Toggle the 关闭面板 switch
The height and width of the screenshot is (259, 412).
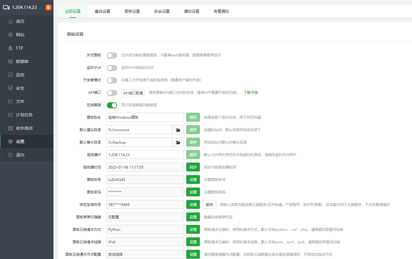[x=112, y=55]
